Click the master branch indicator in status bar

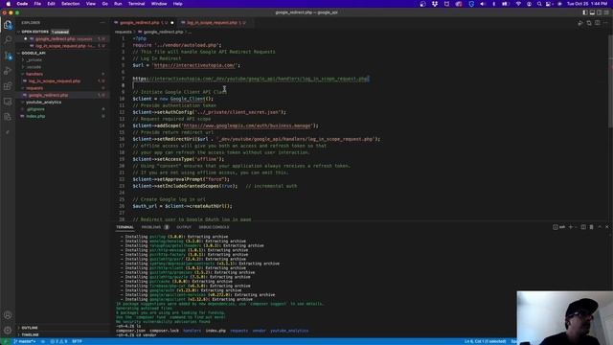25,341
